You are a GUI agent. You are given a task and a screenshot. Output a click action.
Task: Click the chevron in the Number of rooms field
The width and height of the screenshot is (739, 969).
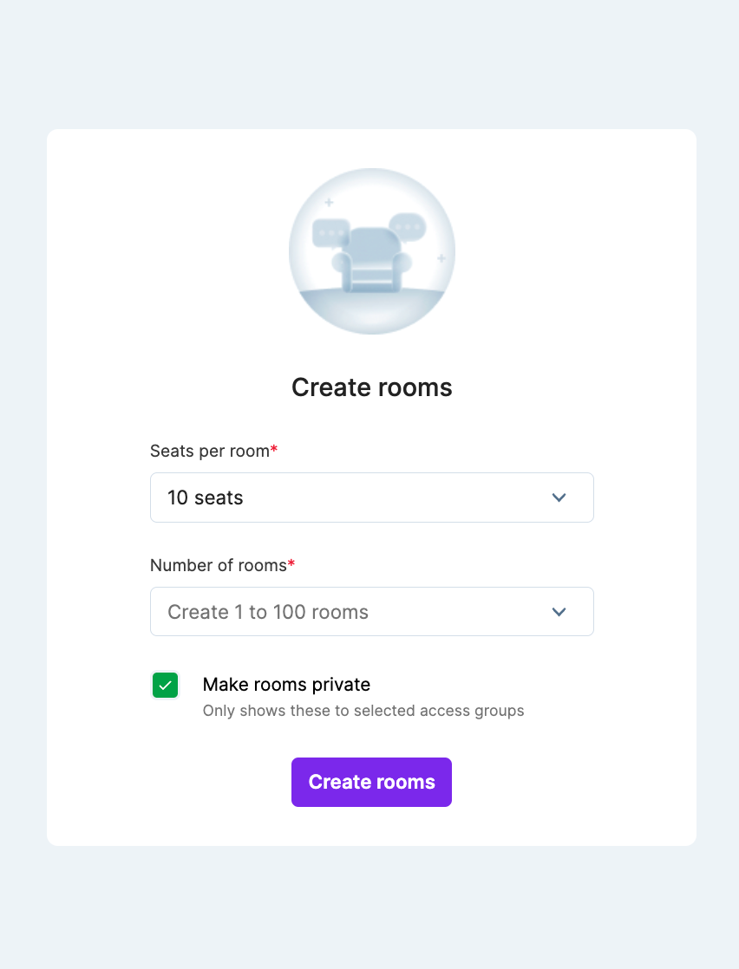click(x=559, y=612)
